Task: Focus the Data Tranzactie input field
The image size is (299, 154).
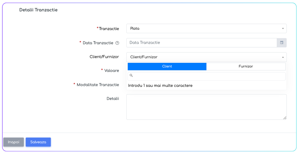Action: 202,43
